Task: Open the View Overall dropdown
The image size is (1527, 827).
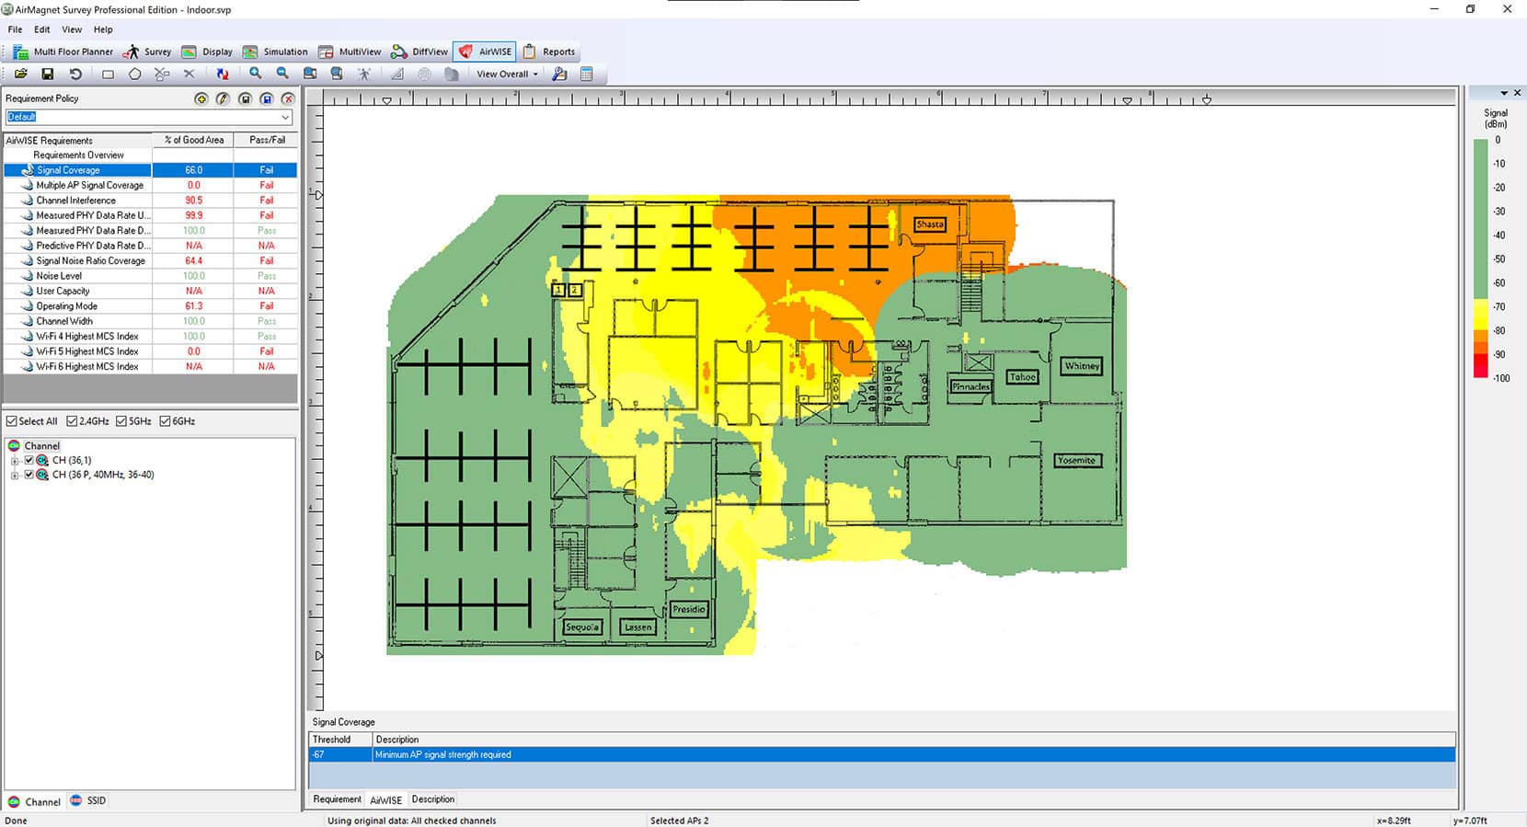Action: (507, 74)
